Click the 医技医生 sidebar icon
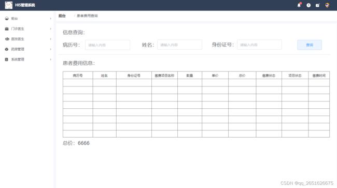The width and height of the screenshot is (337, 188). coord(7,39)
